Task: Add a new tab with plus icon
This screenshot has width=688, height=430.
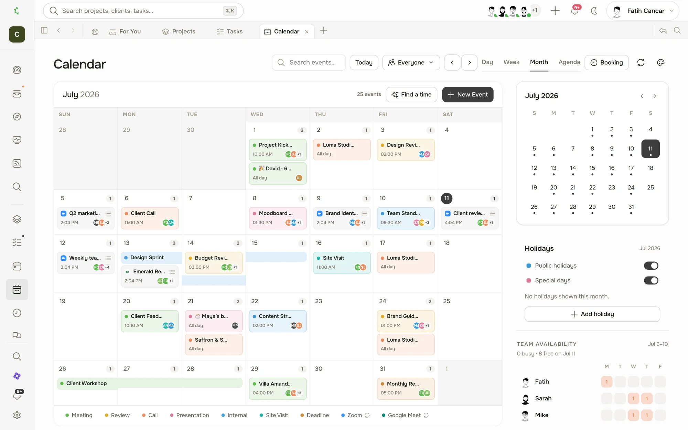Action: click(x=323, y=31)
